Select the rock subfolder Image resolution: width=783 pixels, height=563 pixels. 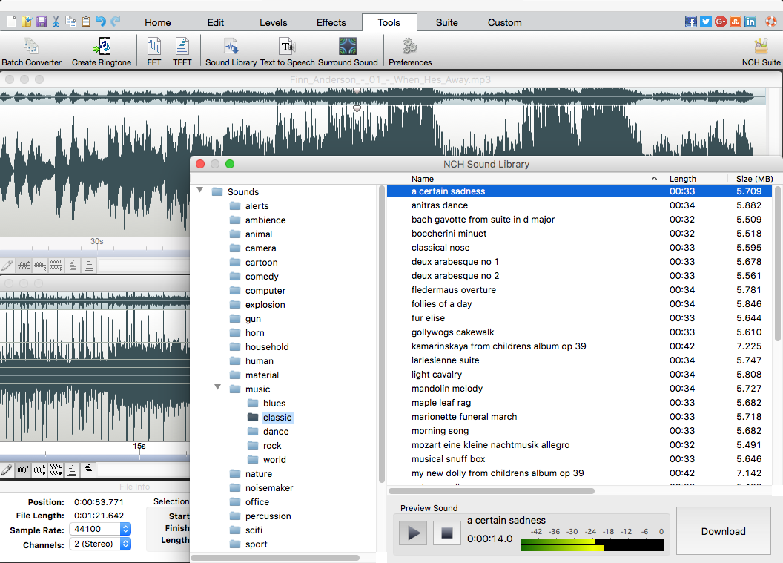tap(264, 446)
